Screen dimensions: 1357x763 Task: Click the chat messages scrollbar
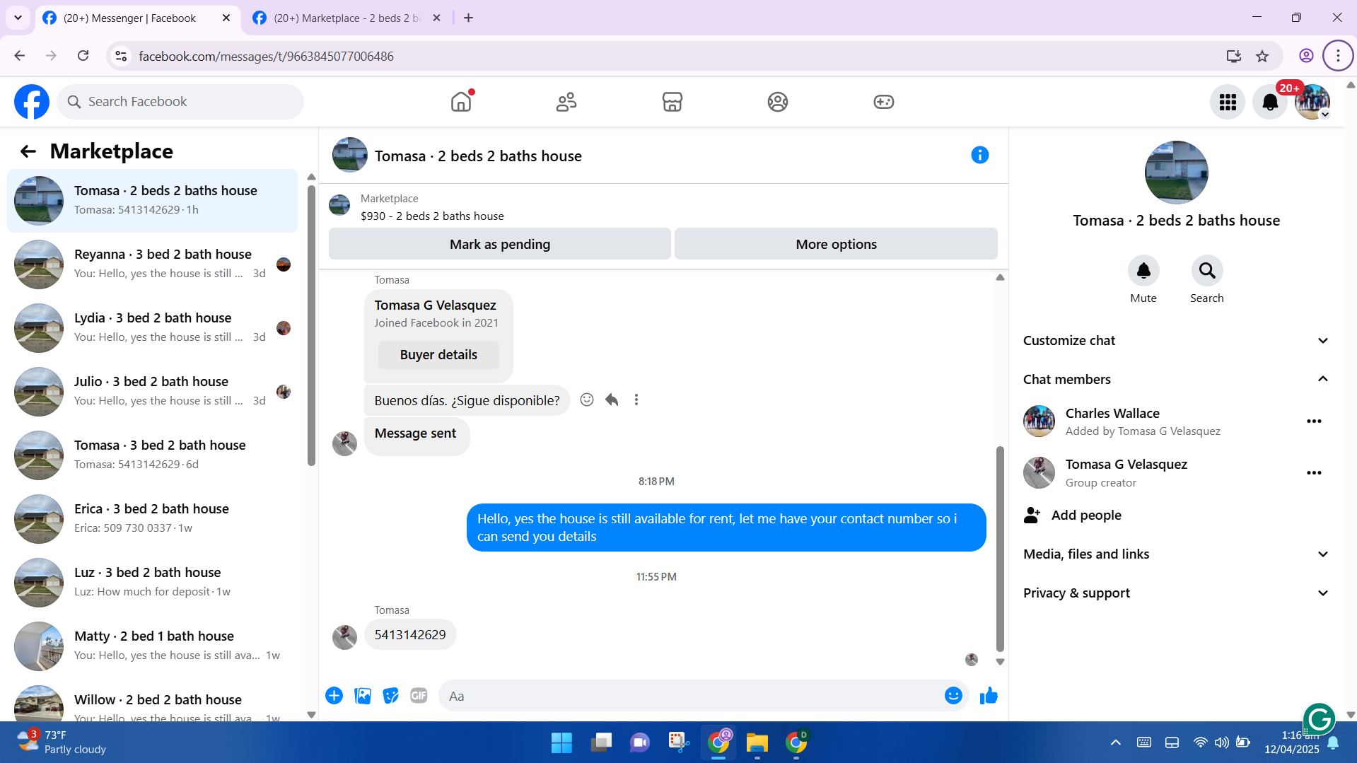click(1000, 548)
